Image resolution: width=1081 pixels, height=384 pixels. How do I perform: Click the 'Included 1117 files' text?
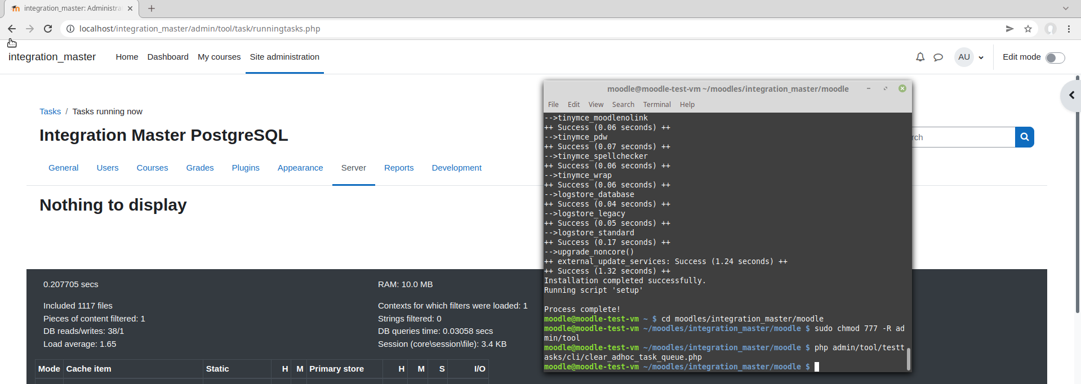(78, 306)
